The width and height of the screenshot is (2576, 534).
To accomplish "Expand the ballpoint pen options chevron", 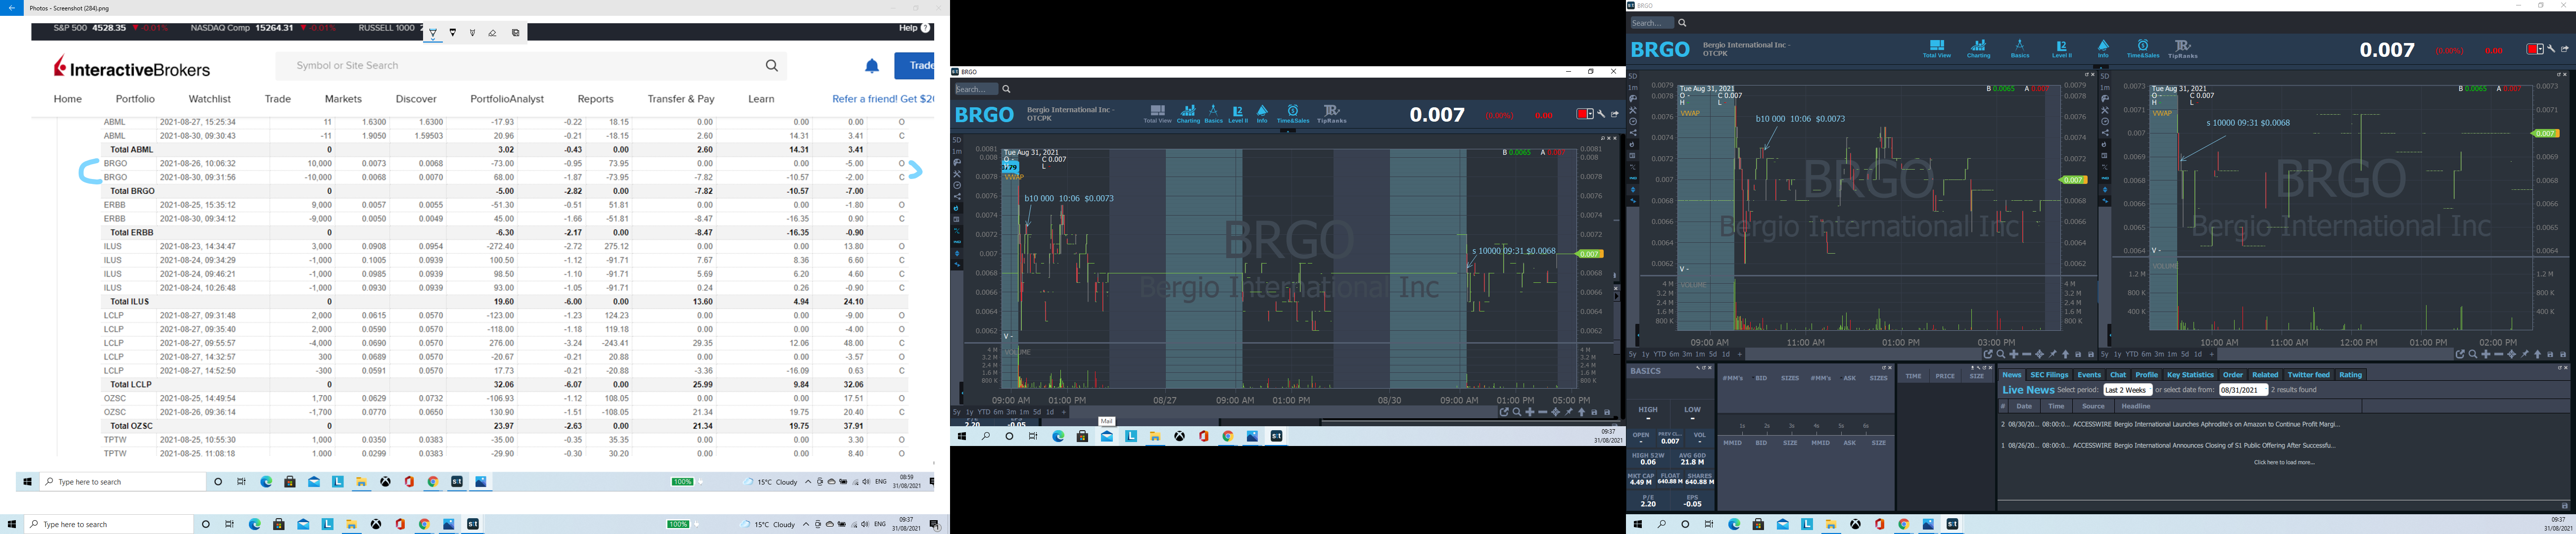I will click(433, 40).
